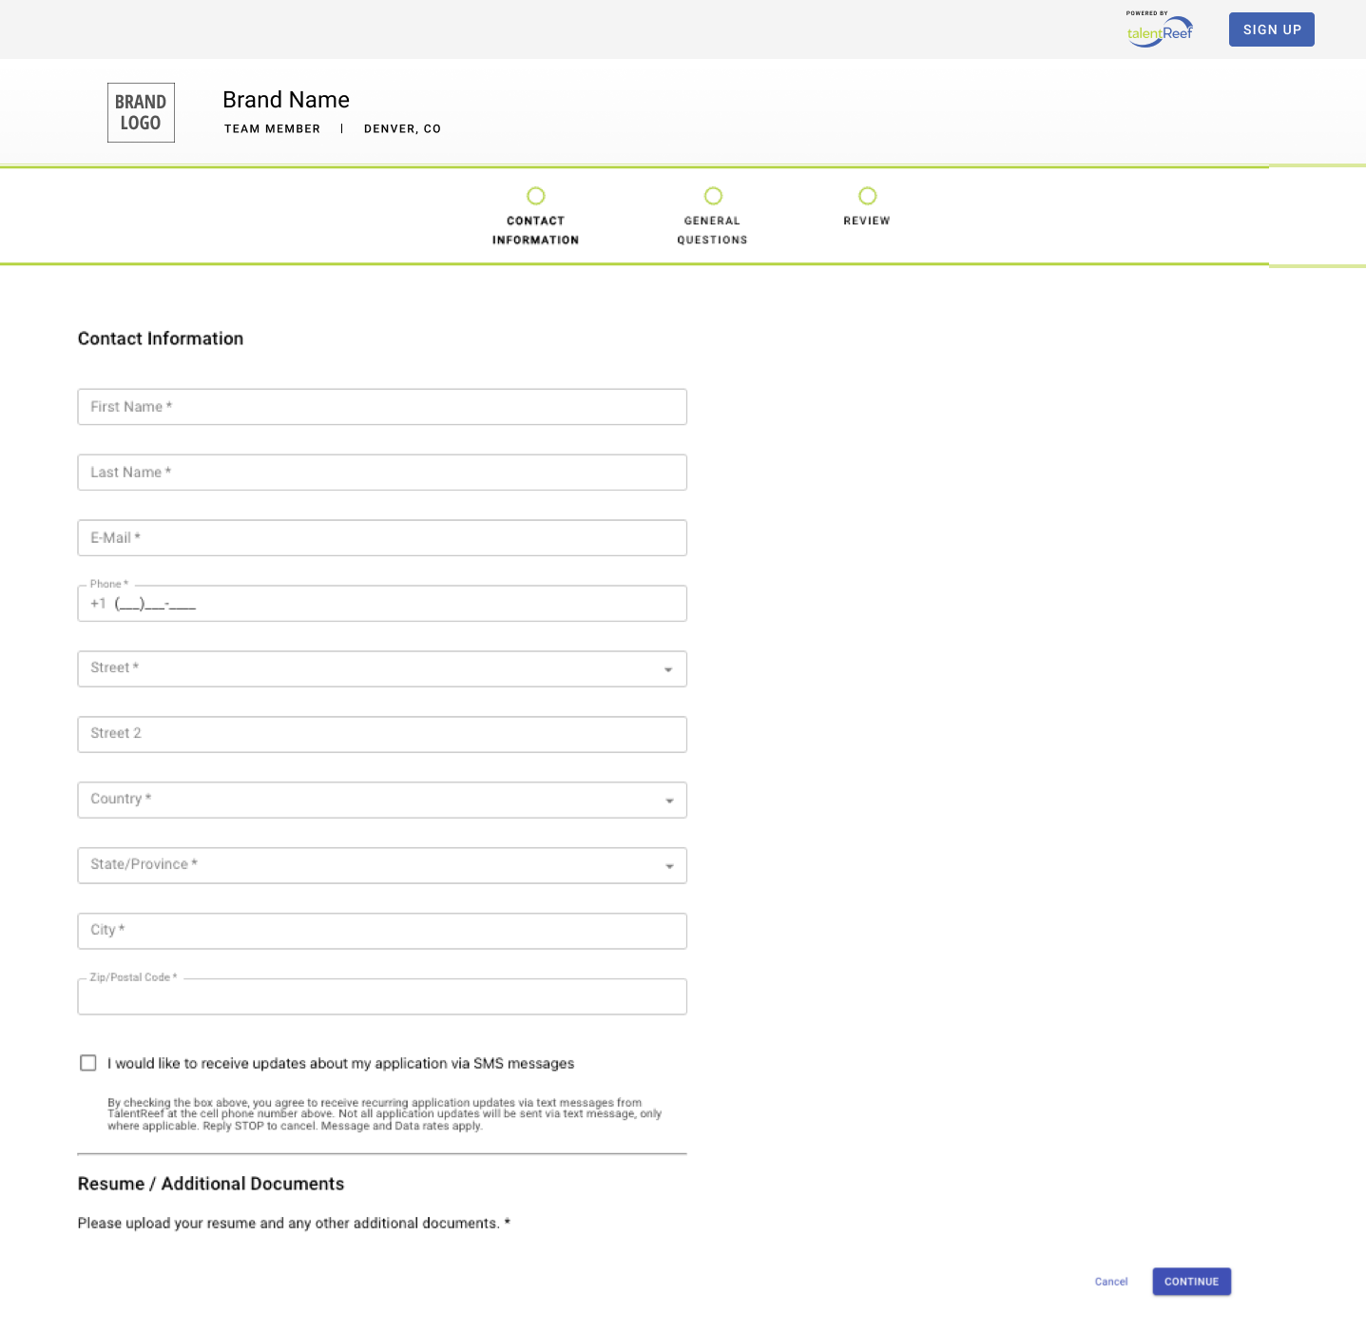Toggle the SMS updates consent checkbox
The image size is (1366, 1332).
pyautogui.click(x=87, y=1062)
